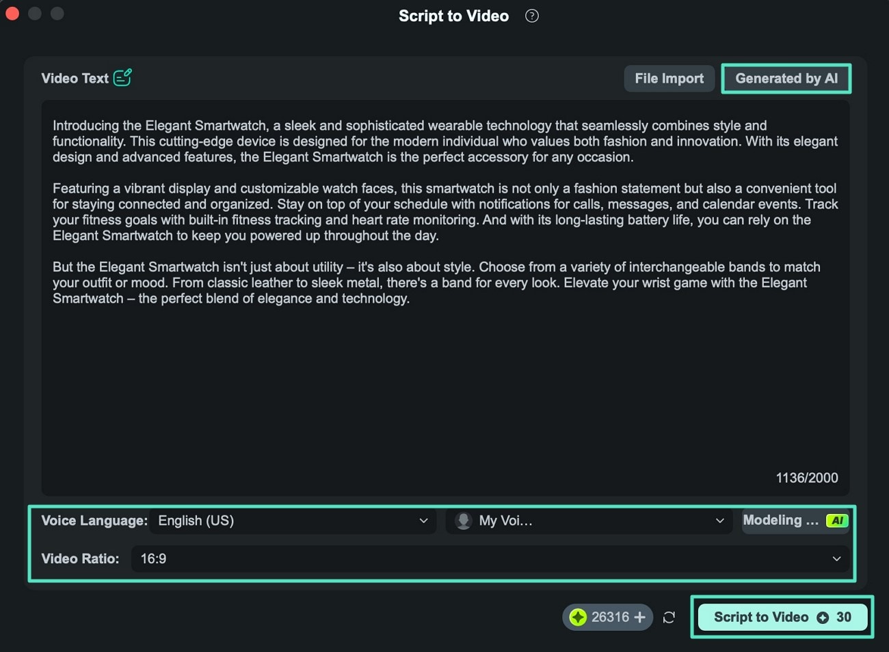The width and height of the screenshot is (889, 652).
Task: Refresh the credits with the refresh icon
Action: 669,617
